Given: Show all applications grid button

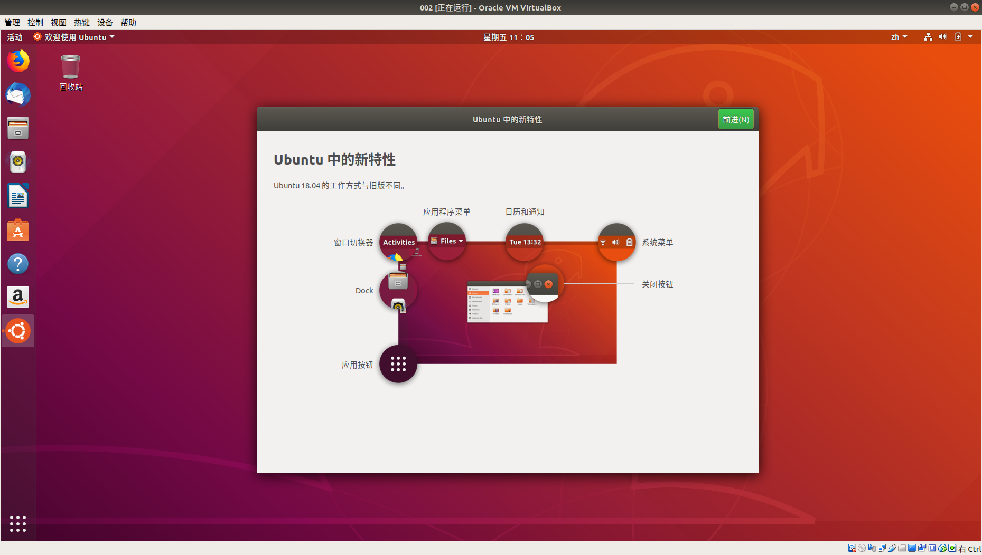Looking at the screenshot, I should click(x=18, y=523).
